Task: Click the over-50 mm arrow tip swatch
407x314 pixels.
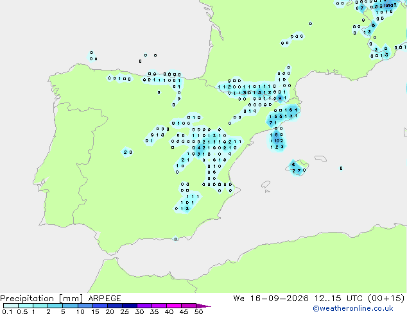Action: pyautogui.click(x=203, y=306)
